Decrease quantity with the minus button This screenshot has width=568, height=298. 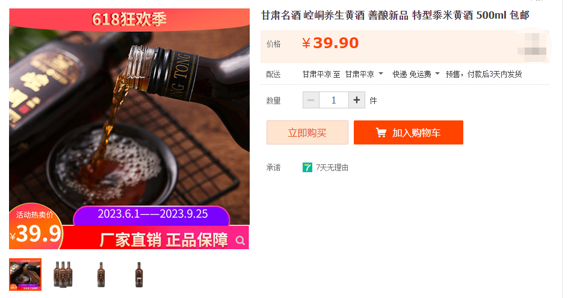click(311, 100)
